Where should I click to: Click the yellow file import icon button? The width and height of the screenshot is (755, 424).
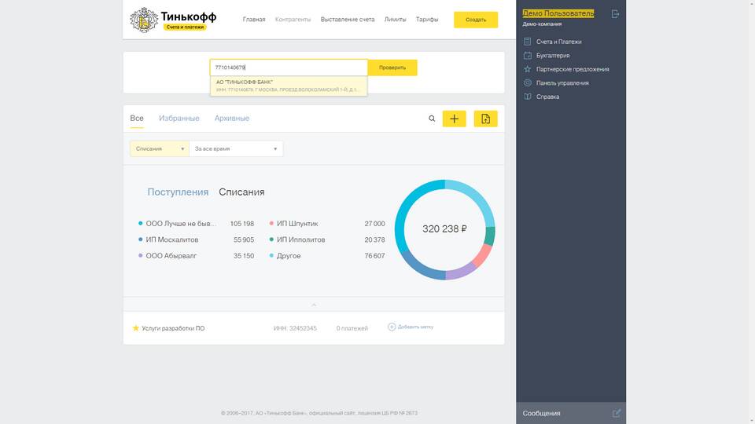[485, 119]
